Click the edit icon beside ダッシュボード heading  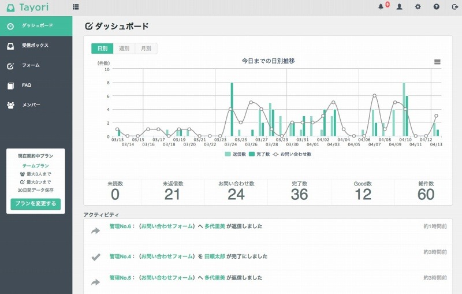click(x=89, y=26)
